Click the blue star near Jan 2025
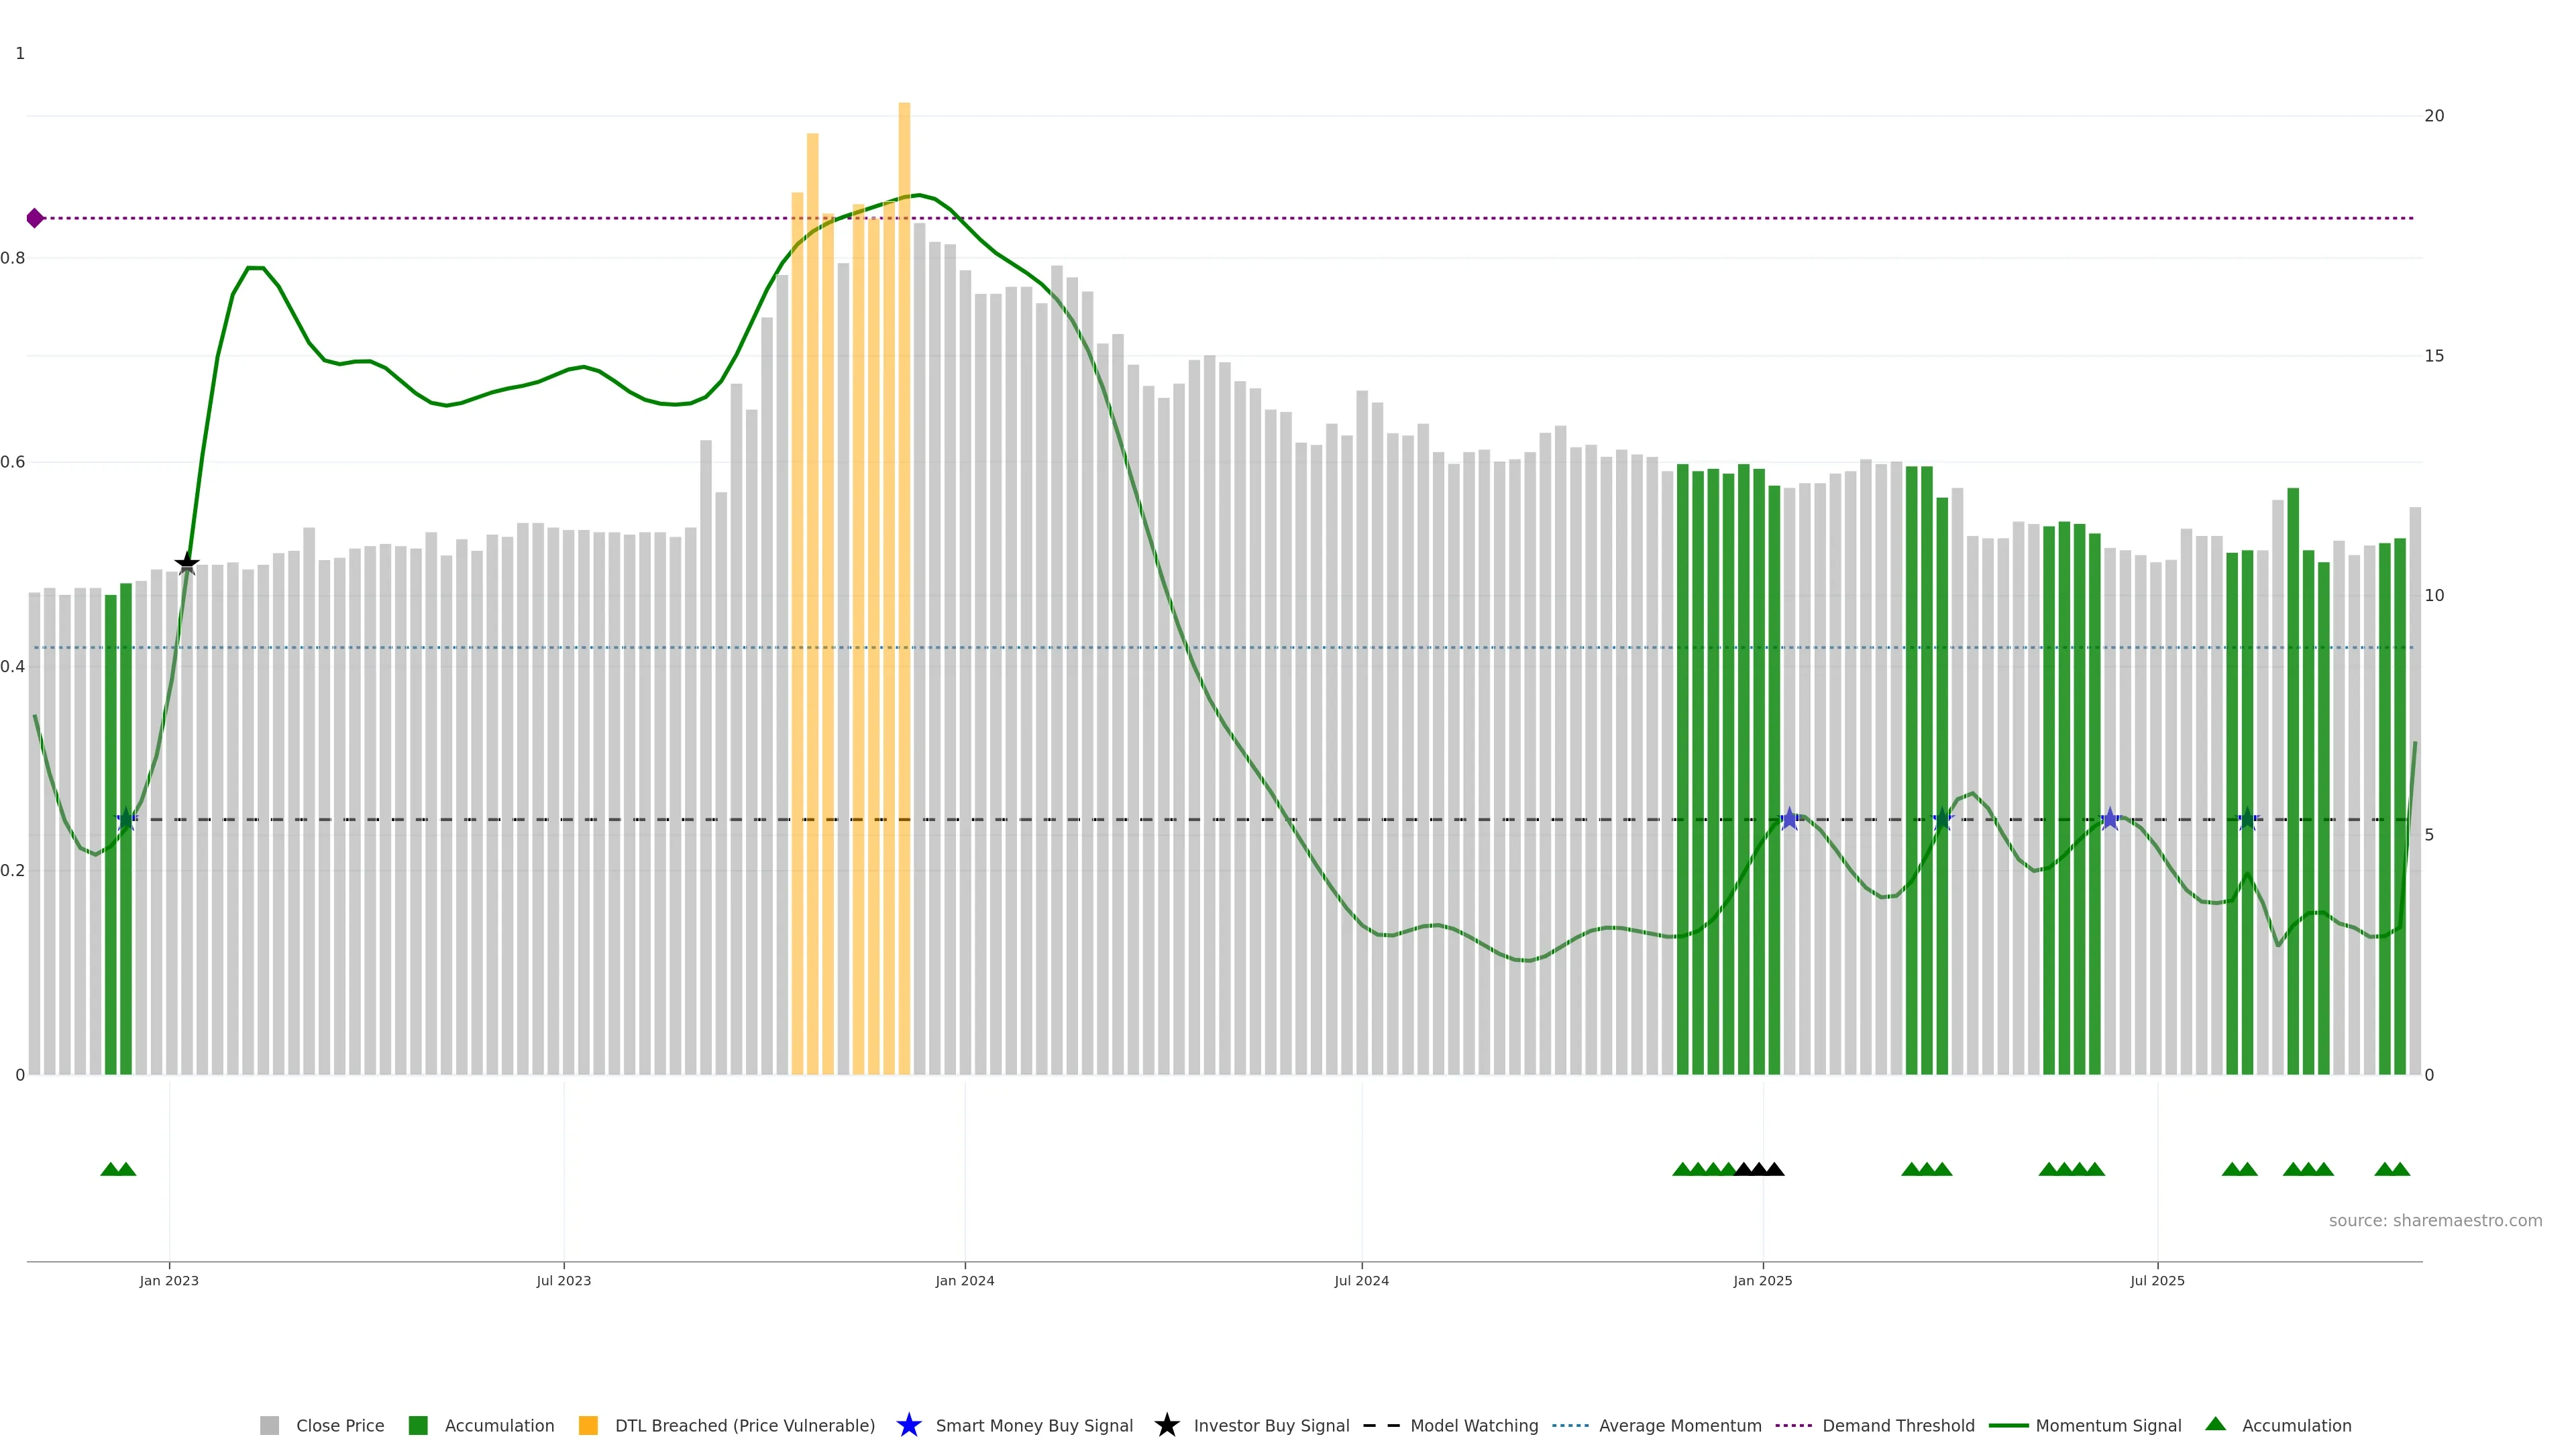Viewport: 2576px width, 1449px height. click(x=1789, y=819)
